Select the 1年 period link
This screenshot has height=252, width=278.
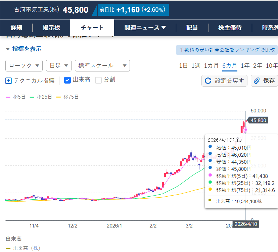245,66
